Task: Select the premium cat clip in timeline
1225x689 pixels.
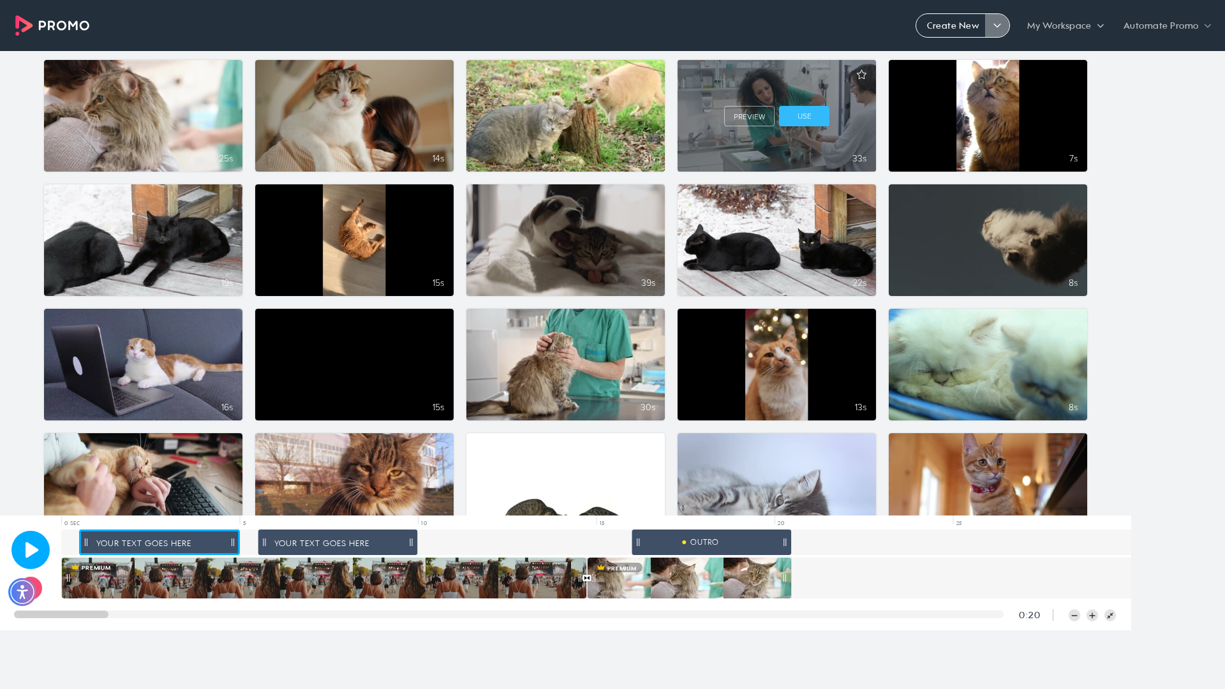Action: (x=689, y=578)
